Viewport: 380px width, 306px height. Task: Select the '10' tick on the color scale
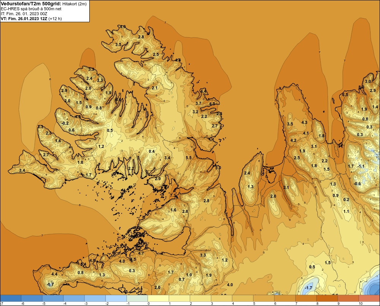coord(360,304)
